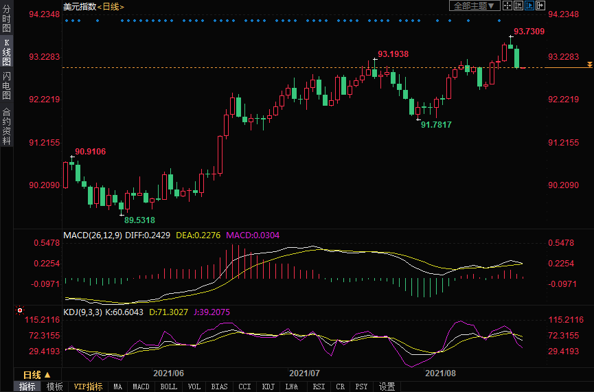Image resolution: width=594 pixels, height=392 pixels.
Task: Open the 全部主题 theme dropdown
Action: tap(474, 5)
